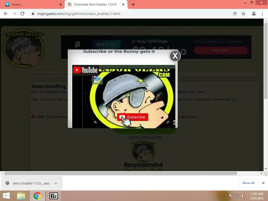Open the Chrome profile menu
The height and width of the screenshot is (201, 268).
pos(254,14)
